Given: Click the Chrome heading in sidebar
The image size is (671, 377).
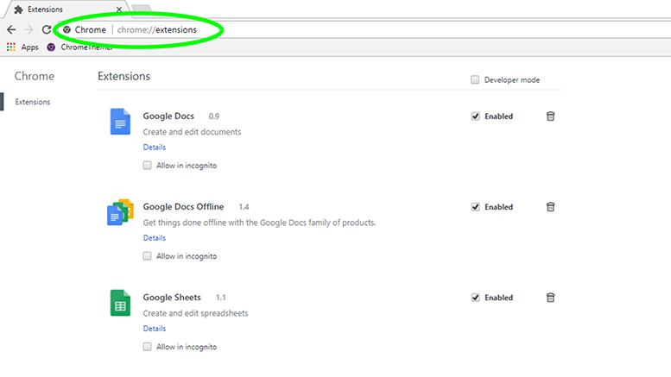Looking at the screenshot, I should [x=35, y=76].
